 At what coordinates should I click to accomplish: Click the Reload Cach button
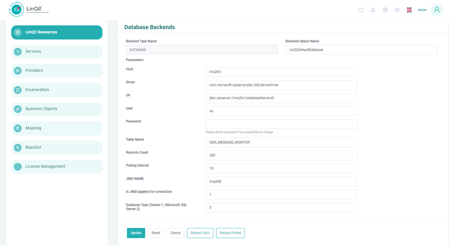[x=200, y=233]
